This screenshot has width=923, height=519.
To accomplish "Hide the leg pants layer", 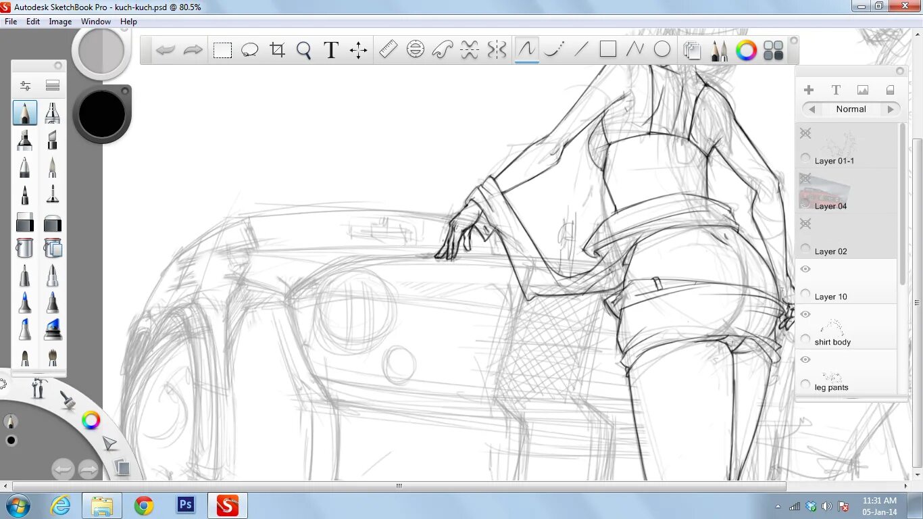I will tap(805, 360).
